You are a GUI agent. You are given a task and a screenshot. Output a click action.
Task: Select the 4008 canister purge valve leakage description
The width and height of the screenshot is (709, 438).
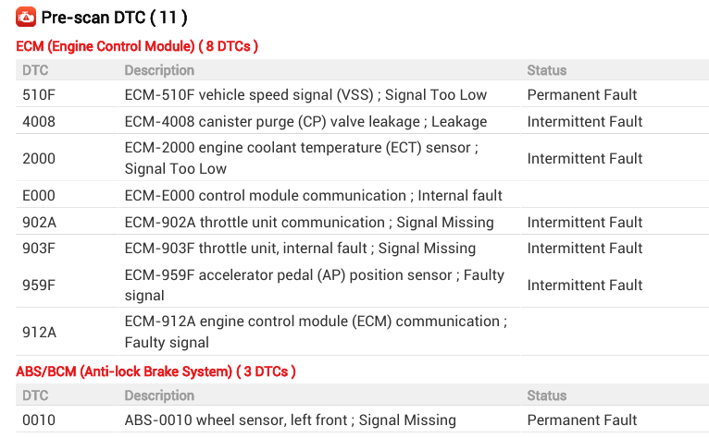point(305,121)
